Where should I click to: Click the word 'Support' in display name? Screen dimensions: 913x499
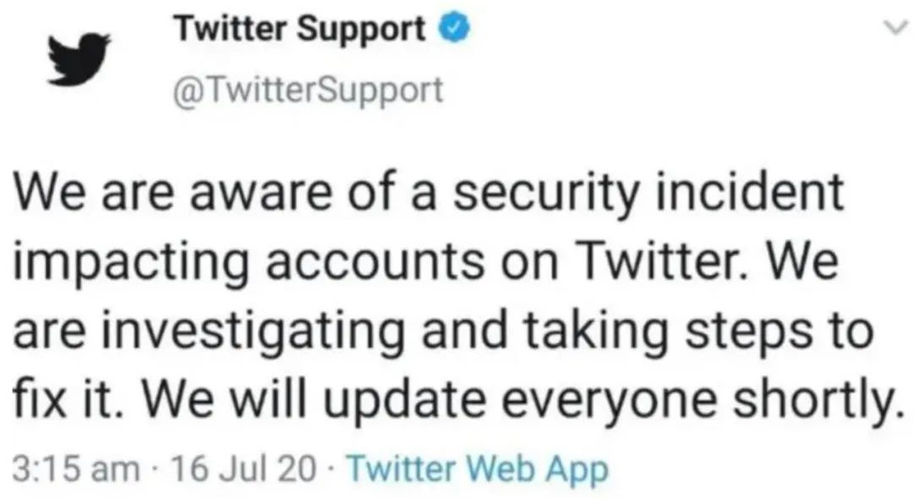click(x=362, y=30)
